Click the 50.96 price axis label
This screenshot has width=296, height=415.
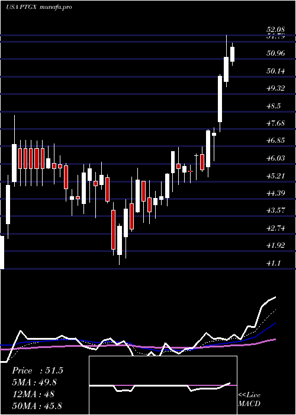[276, 53]
